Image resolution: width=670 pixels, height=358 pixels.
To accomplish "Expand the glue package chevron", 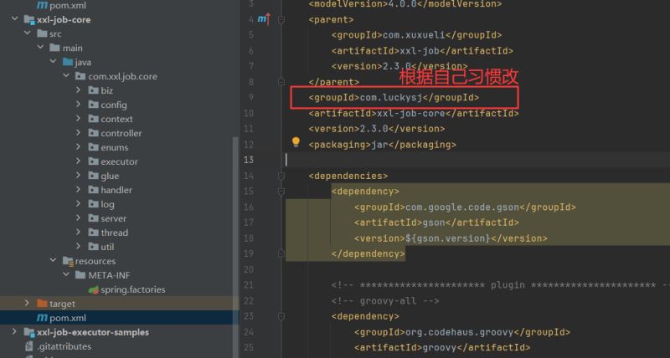I will pyautogui.click(x=78, y=176).
